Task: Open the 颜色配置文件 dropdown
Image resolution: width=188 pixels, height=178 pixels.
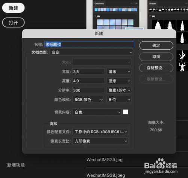Action: 100,132
